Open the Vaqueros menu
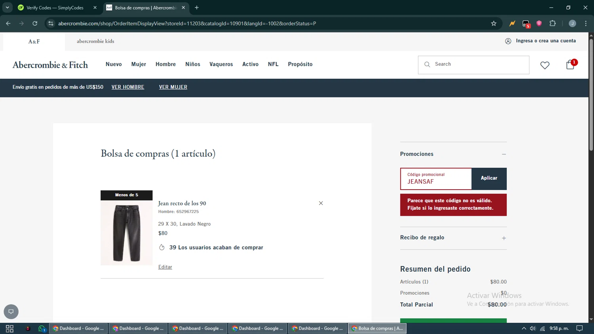 coord(221,64)
